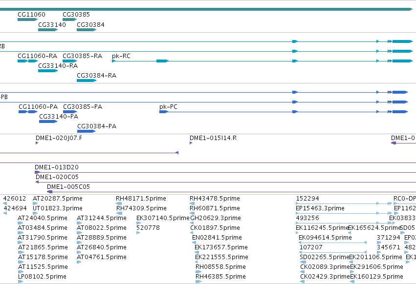This screenshot has height=284, width=416.
Task: Click the CG30385-RA transcript
Action: tap(69, 61)
